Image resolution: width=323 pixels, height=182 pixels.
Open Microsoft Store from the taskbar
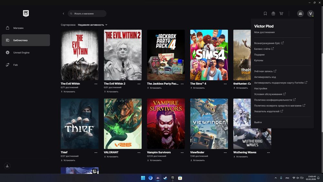point(180,178)
